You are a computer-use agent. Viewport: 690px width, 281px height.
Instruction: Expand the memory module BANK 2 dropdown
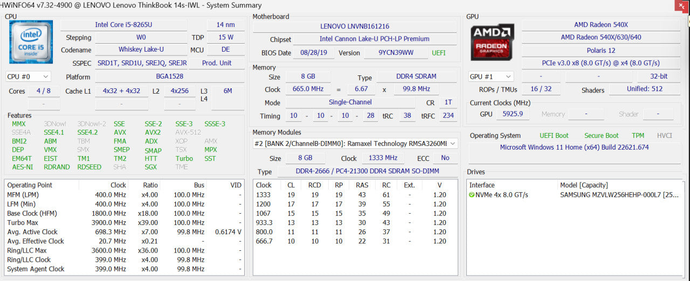355,144
